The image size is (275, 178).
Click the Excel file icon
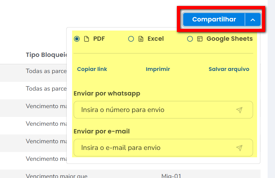(x=141, y=39)
